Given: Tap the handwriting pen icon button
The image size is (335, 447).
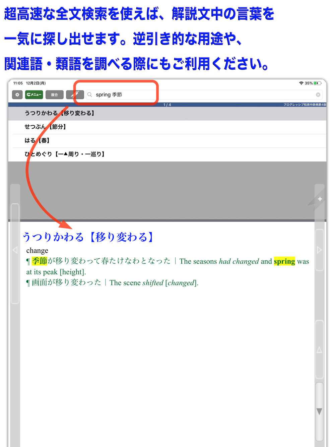Looking at the screenshot, I should point(75,95).
